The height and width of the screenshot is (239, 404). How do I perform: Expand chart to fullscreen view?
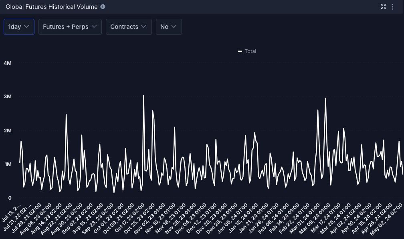383,7
